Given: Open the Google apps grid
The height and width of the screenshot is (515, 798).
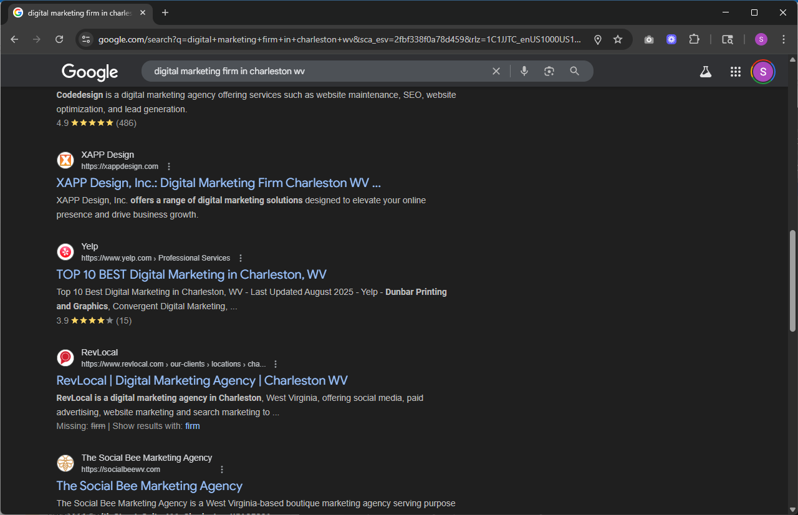Looking at the screenshot, I should pos(735,72).
